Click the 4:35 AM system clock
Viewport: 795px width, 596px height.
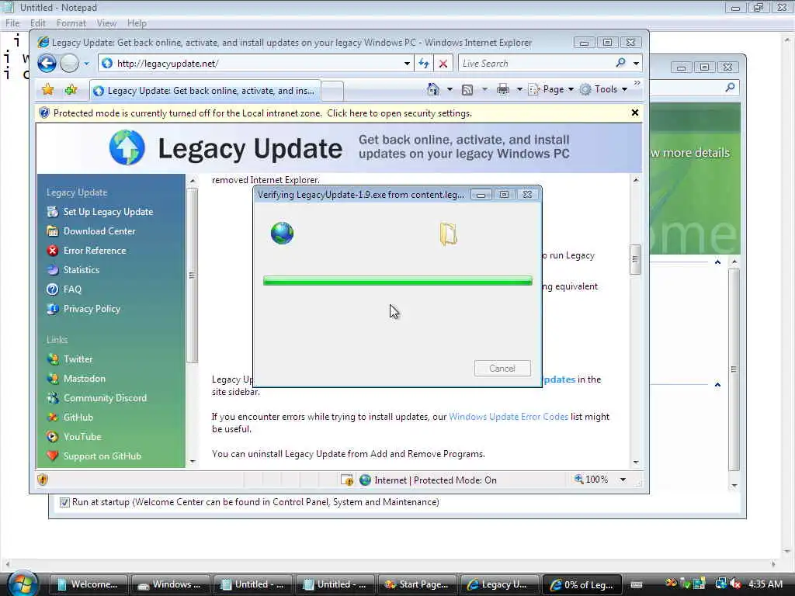pos(765,584)
